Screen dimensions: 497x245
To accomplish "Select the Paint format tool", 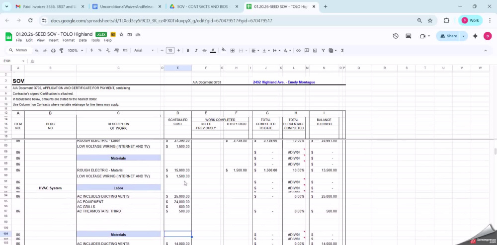I will pyautogui.click(x=62, y=50).
